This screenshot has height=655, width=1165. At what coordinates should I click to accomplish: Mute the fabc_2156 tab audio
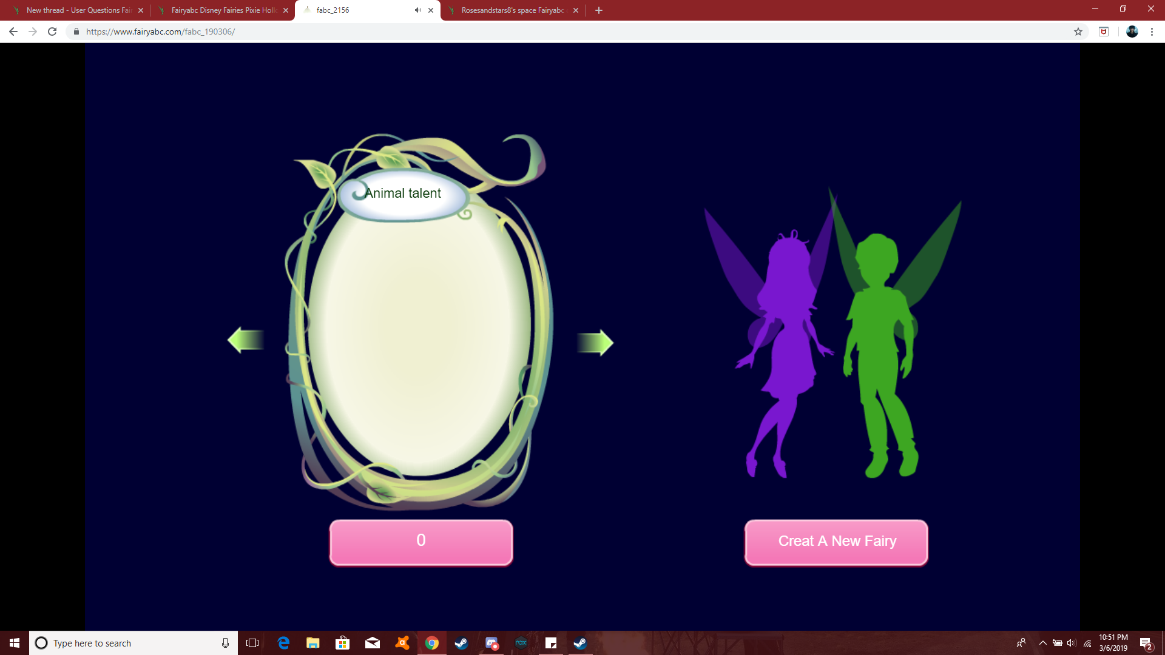[x=417, y=10]
